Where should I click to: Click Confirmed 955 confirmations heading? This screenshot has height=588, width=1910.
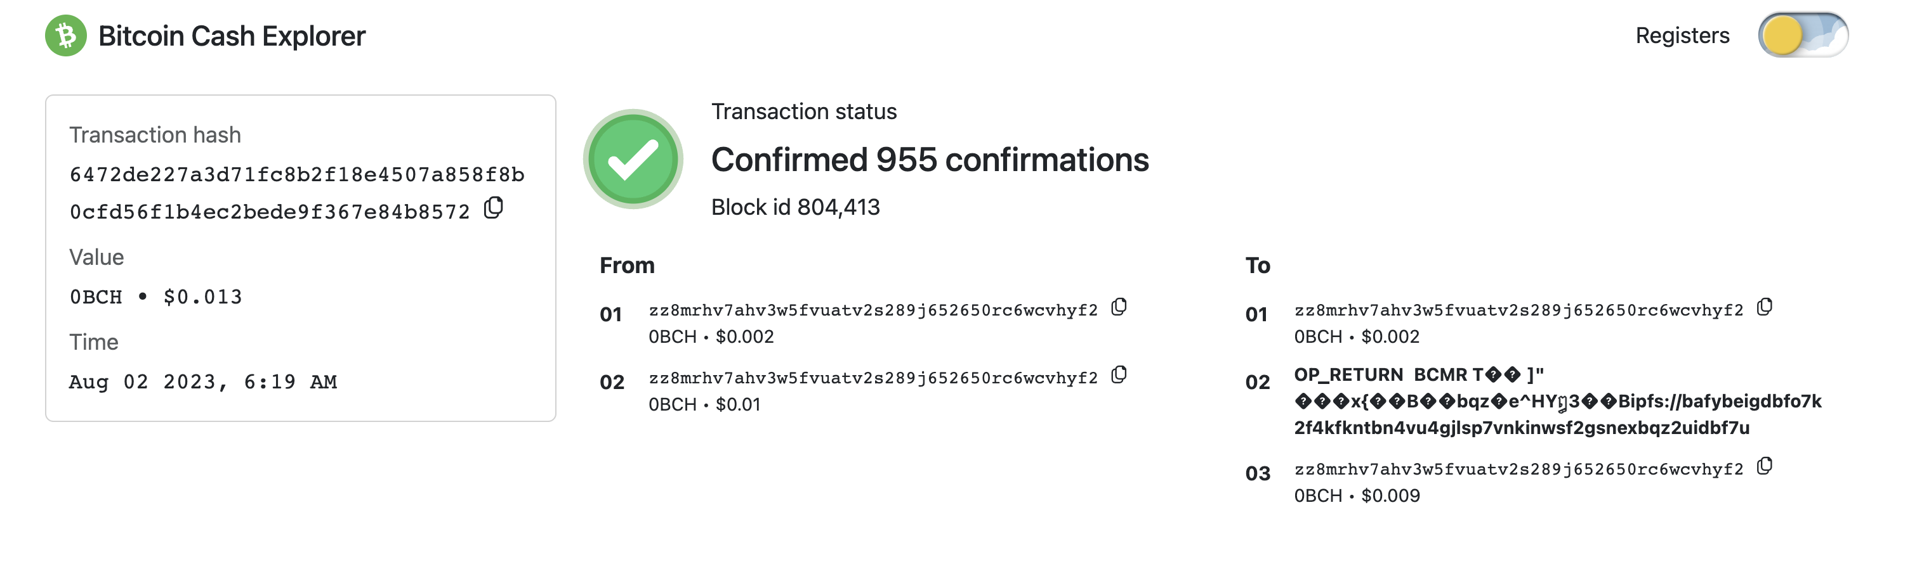pyautogui.click(x=929, y=160)
